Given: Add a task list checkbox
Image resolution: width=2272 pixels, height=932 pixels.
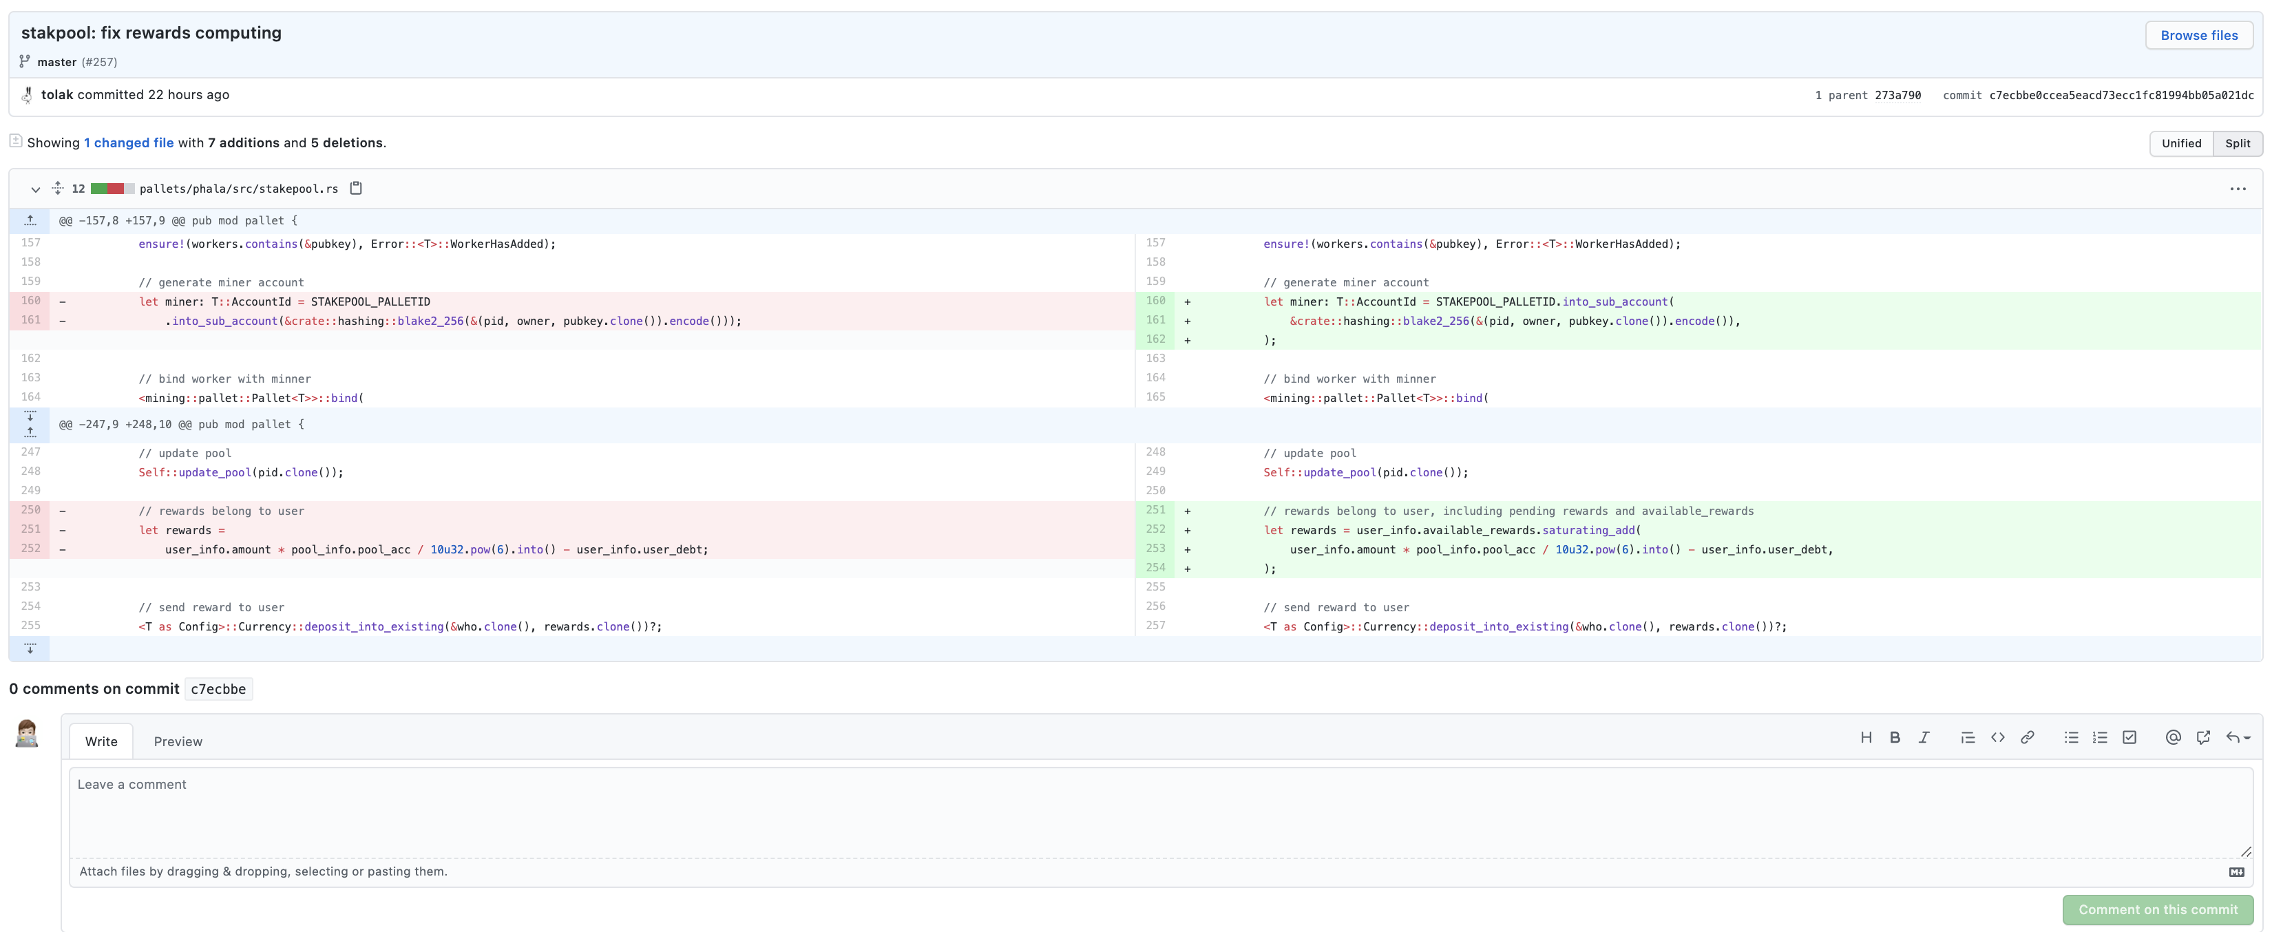Looking at the screenshot, I should (2129, 737).
